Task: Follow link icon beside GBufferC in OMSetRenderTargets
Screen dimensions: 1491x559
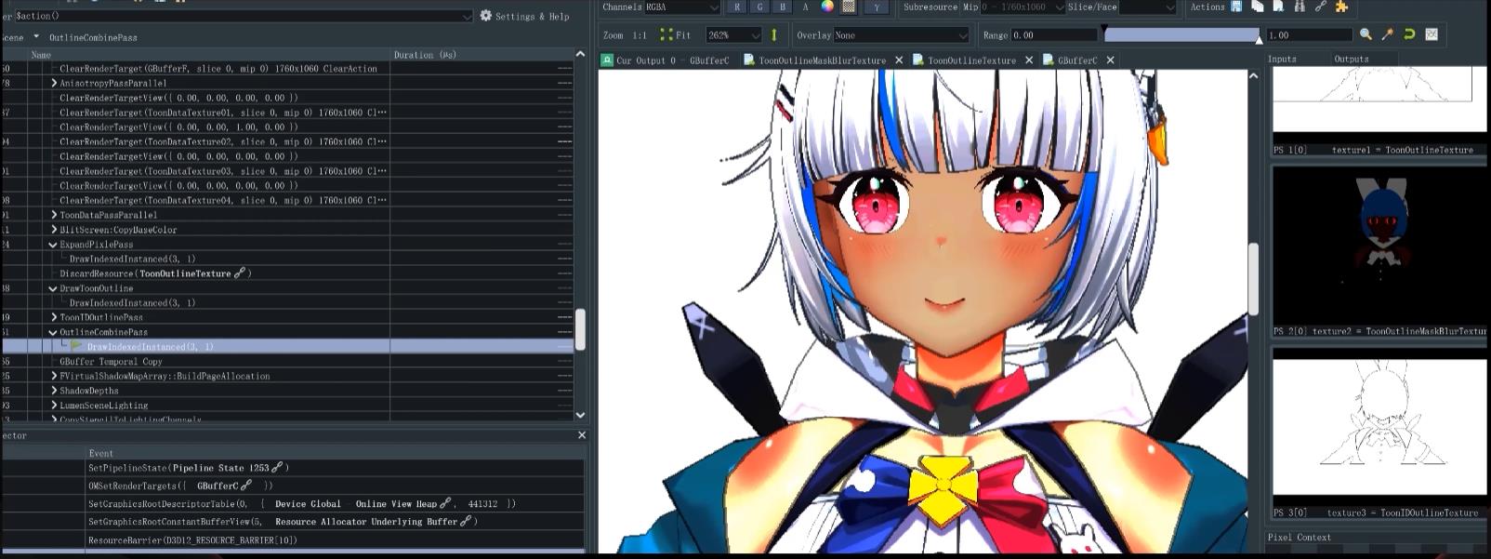Action: click(x=246, y=486)
